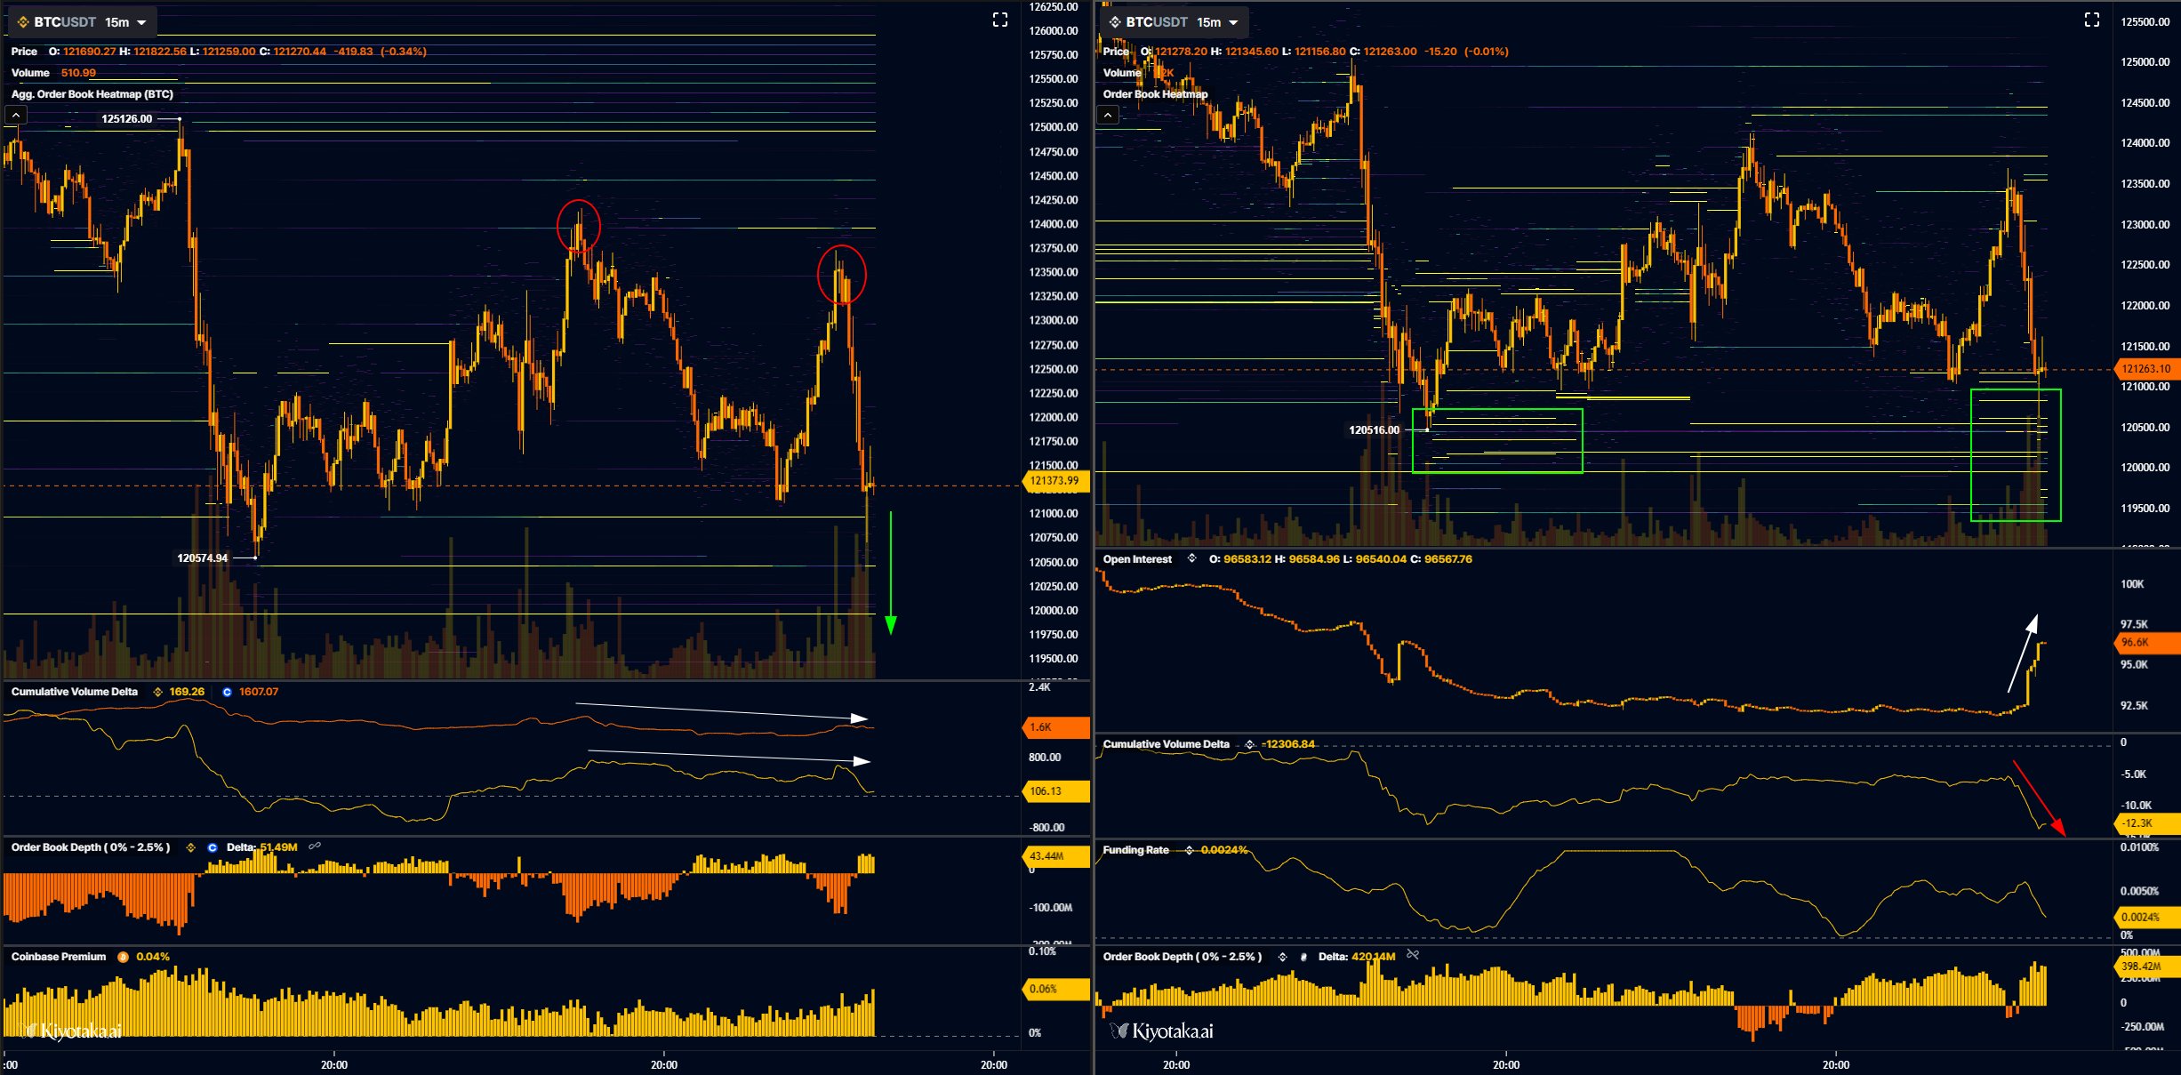2181x1075 pixels.
Task: Click the Binance icon in Order Book Depth legend
Action: tap(190, 847)
